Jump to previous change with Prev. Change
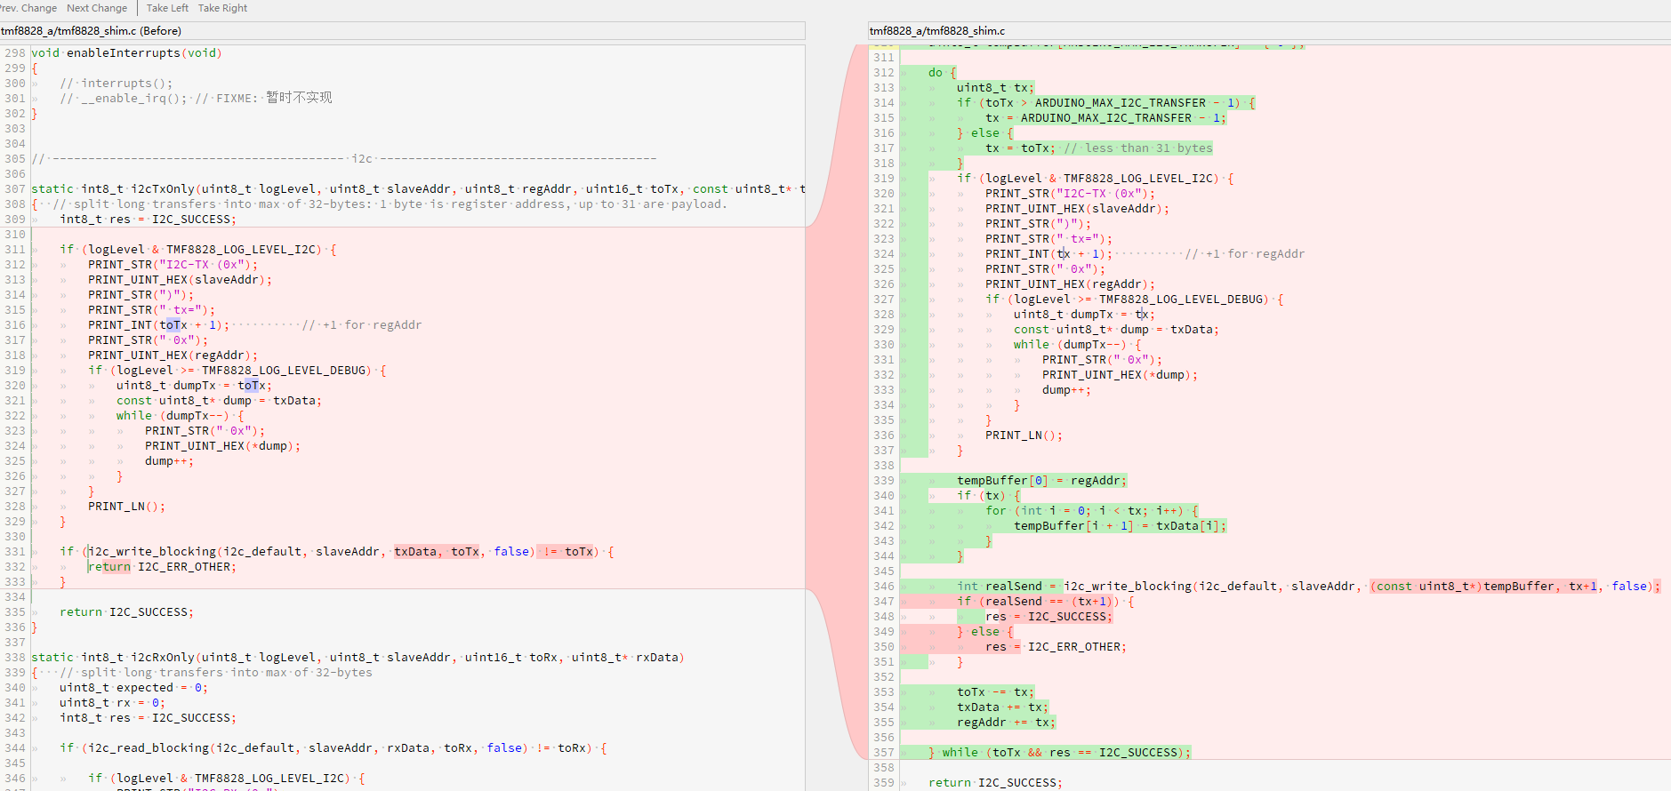The image size is (1671, 791). tap(28, 8)
